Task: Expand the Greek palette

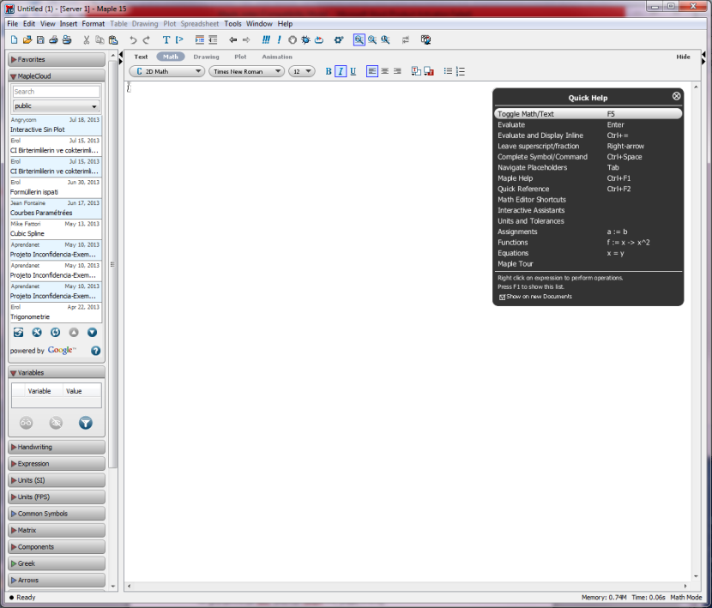Action: tap(57, 563)
